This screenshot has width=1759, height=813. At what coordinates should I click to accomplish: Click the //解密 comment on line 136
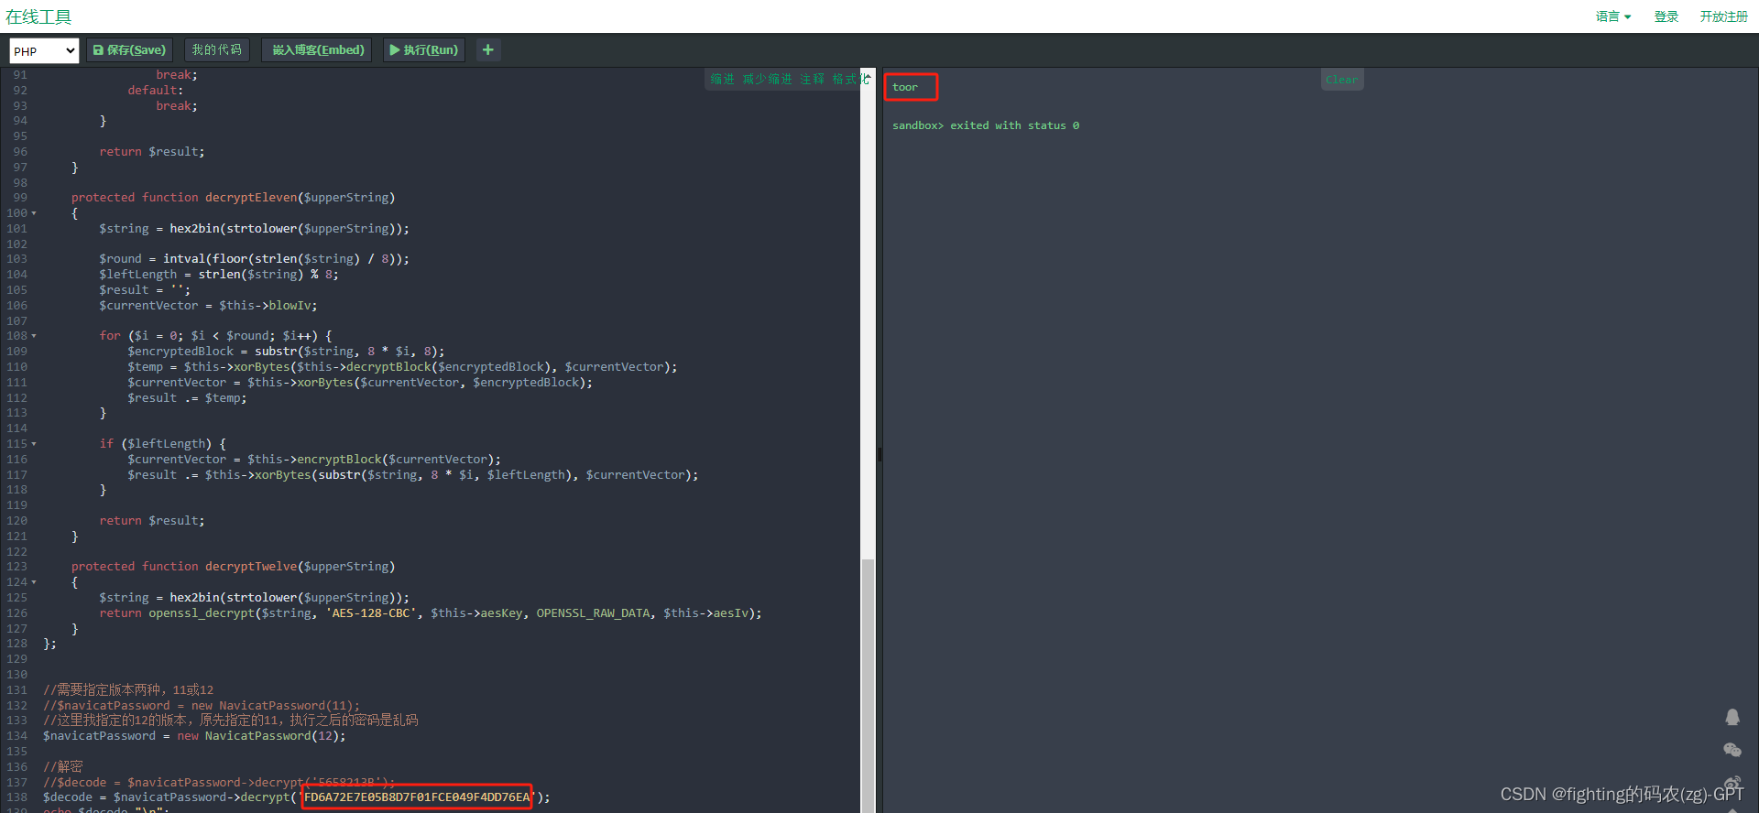[x=63, y=767]
